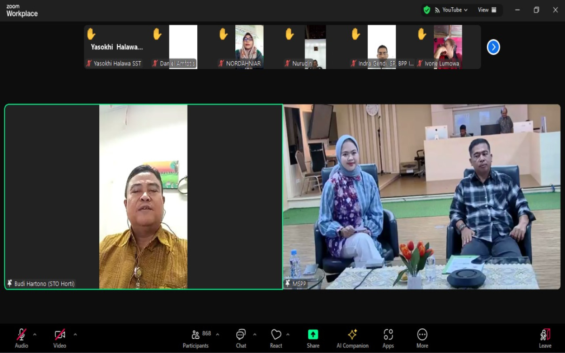
Task: Click the pin icon beside Budi Hartono
Action: pos(10,284)
